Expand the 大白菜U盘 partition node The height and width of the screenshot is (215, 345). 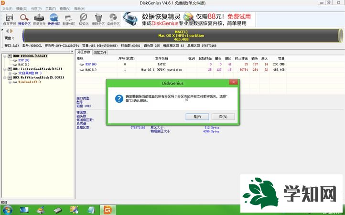10,73
